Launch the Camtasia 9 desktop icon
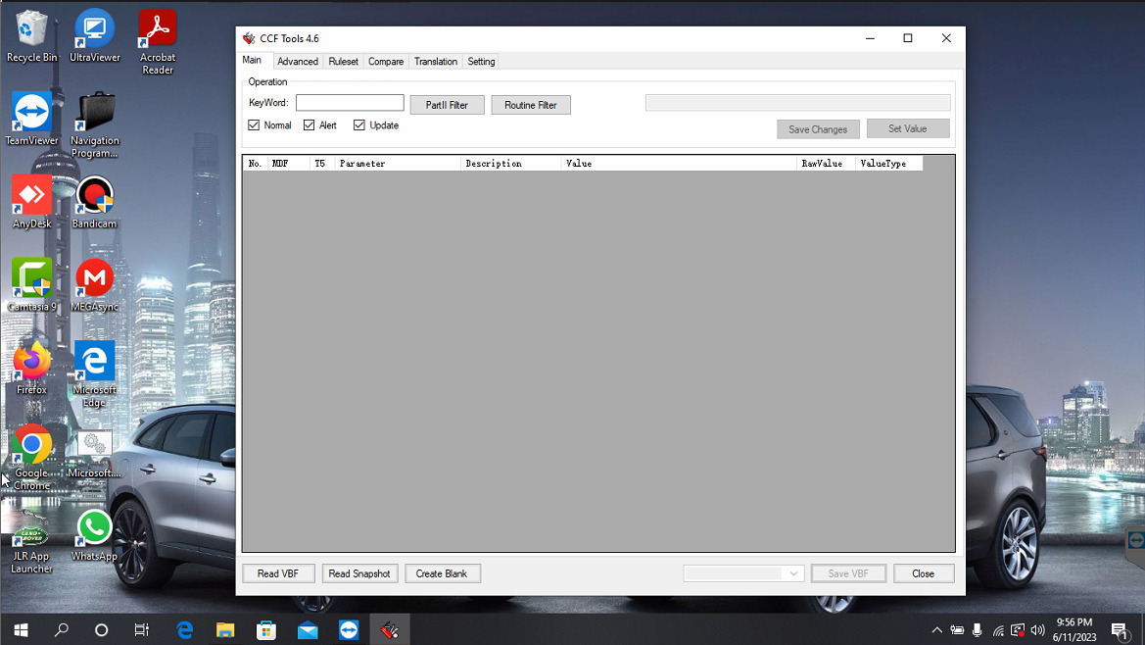Viewport: 1145px width, 645px height. coord(31,280)
